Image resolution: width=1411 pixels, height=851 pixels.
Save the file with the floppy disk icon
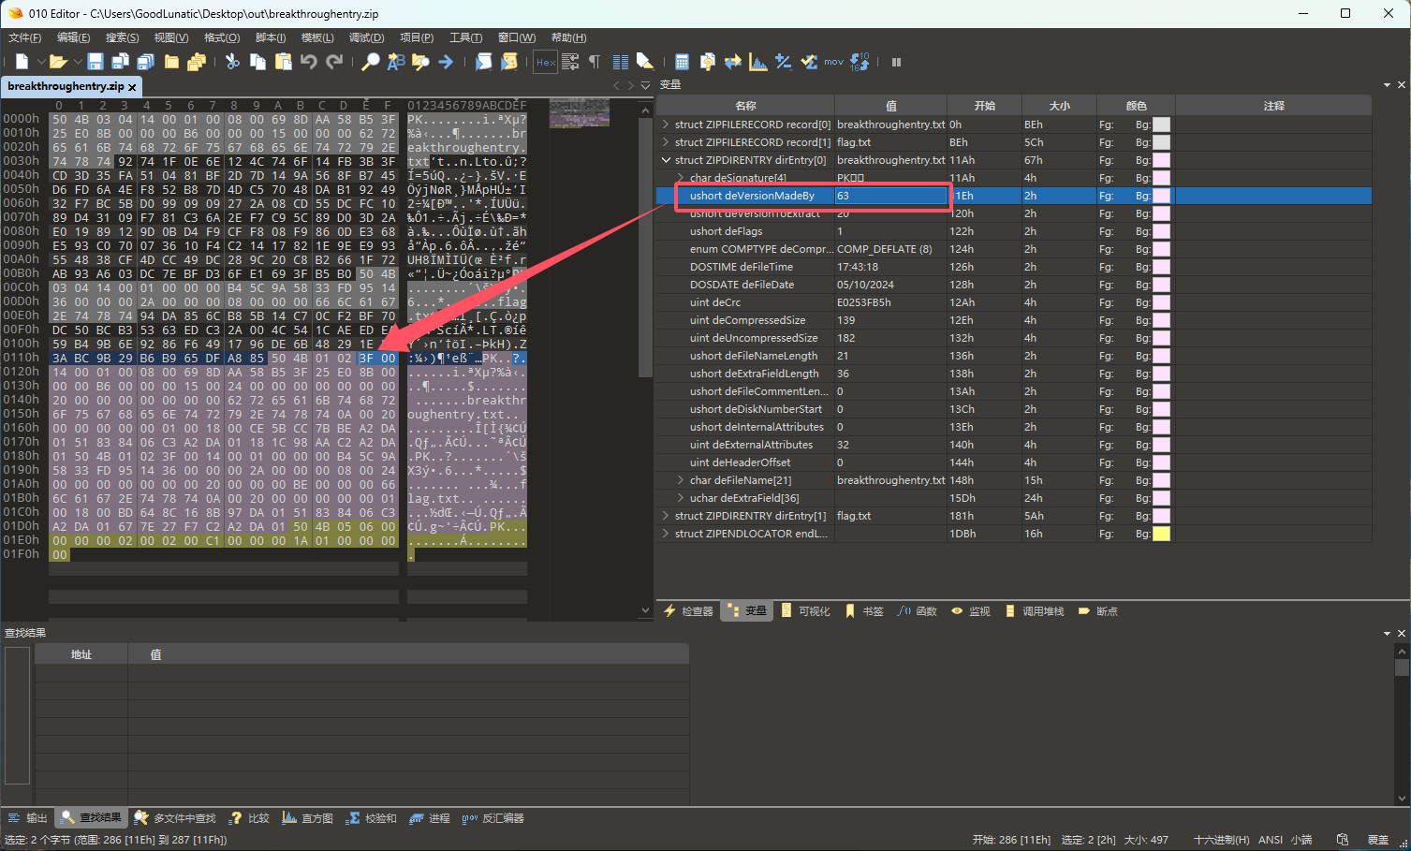pyautogui.click(x=96, y=62)
